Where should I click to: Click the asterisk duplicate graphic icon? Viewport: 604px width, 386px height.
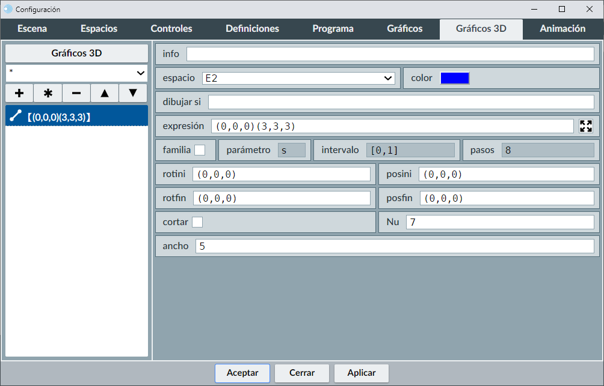tap(48, 94)
